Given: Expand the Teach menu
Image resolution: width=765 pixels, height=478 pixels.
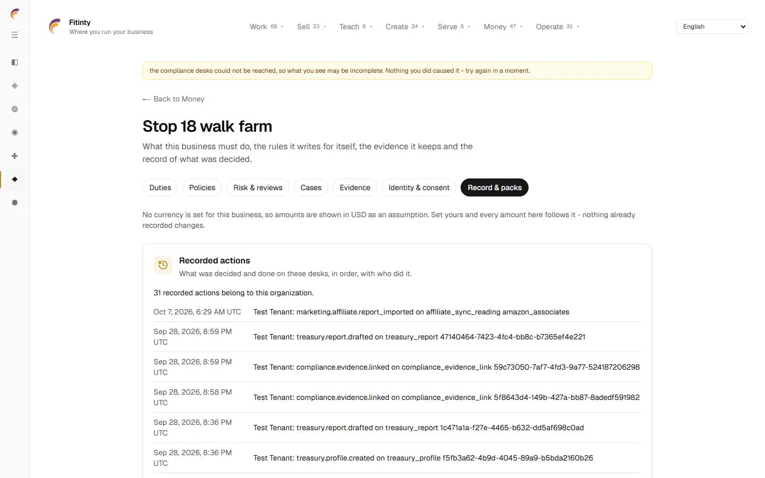Looking at the screenshot, I should (x=355, y=27).
